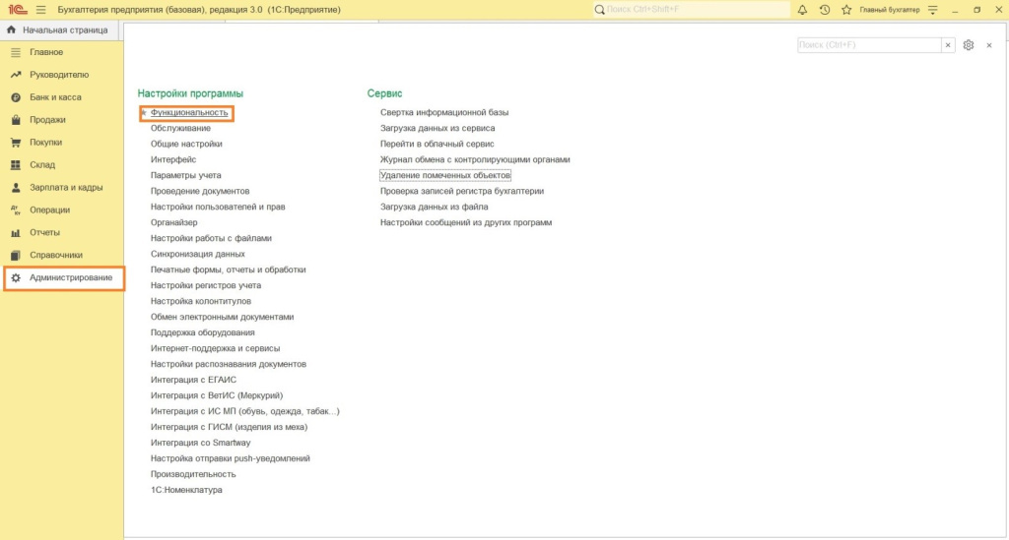Open Удаление помеченных объектов link
The height and width of the screenshot is (540, 1009).
445,175
